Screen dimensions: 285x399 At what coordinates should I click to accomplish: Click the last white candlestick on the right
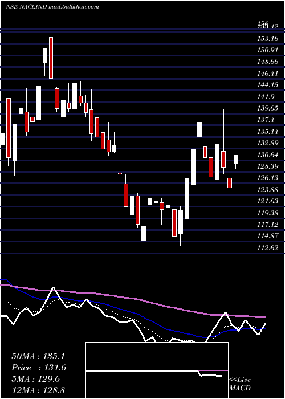click(x=235, y=160)
